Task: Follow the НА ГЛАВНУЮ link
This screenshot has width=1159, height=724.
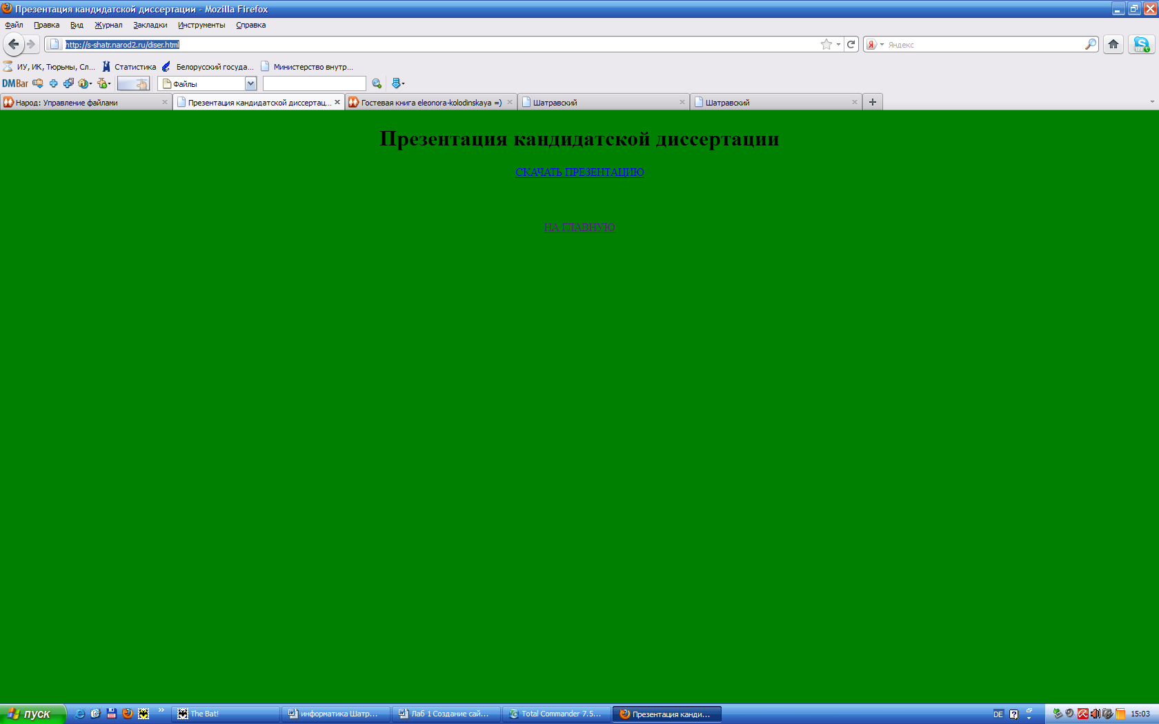Action: pyautogui.click(x=579, y=227)
